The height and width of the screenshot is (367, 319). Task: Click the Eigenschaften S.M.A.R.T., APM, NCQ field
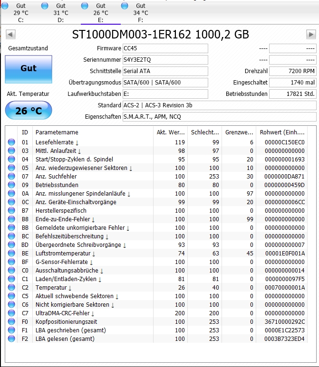tap(219, 117)
